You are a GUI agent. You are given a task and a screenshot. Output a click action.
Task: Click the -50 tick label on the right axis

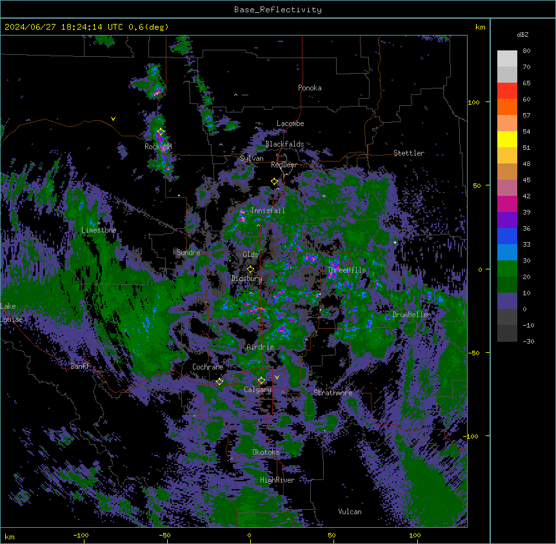pyautogui.click(x=473, y=353)
